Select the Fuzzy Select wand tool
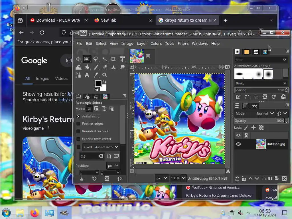Viewport: 292px width, 219px height. coord(105,59)
